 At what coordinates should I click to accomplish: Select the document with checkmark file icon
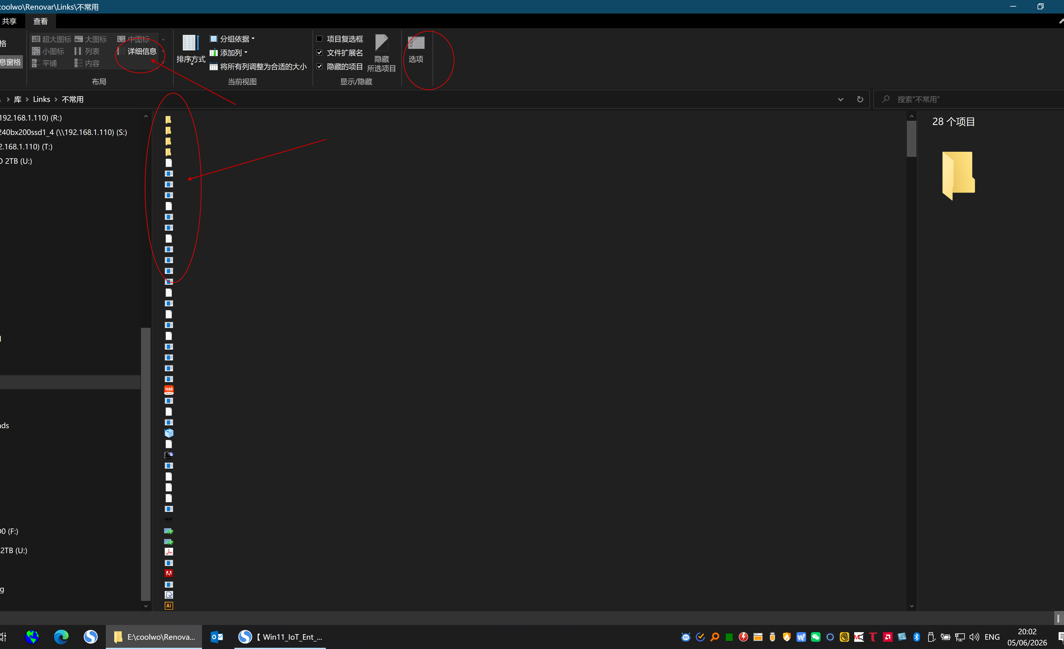click(x=169, y=595)
